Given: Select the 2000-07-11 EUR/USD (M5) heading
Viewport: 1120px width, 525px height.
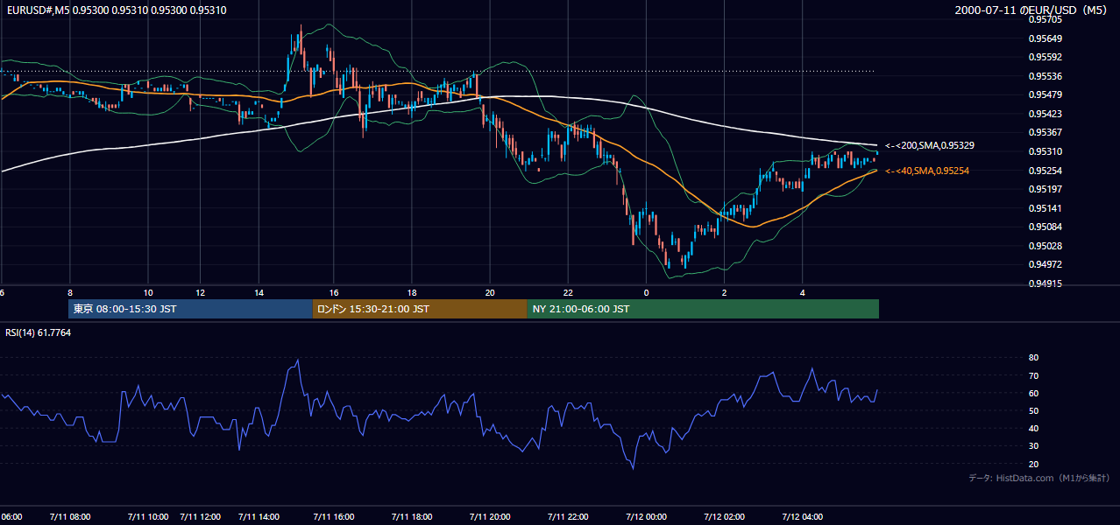Looking at the screenshot, I should tap(1032, 10).
